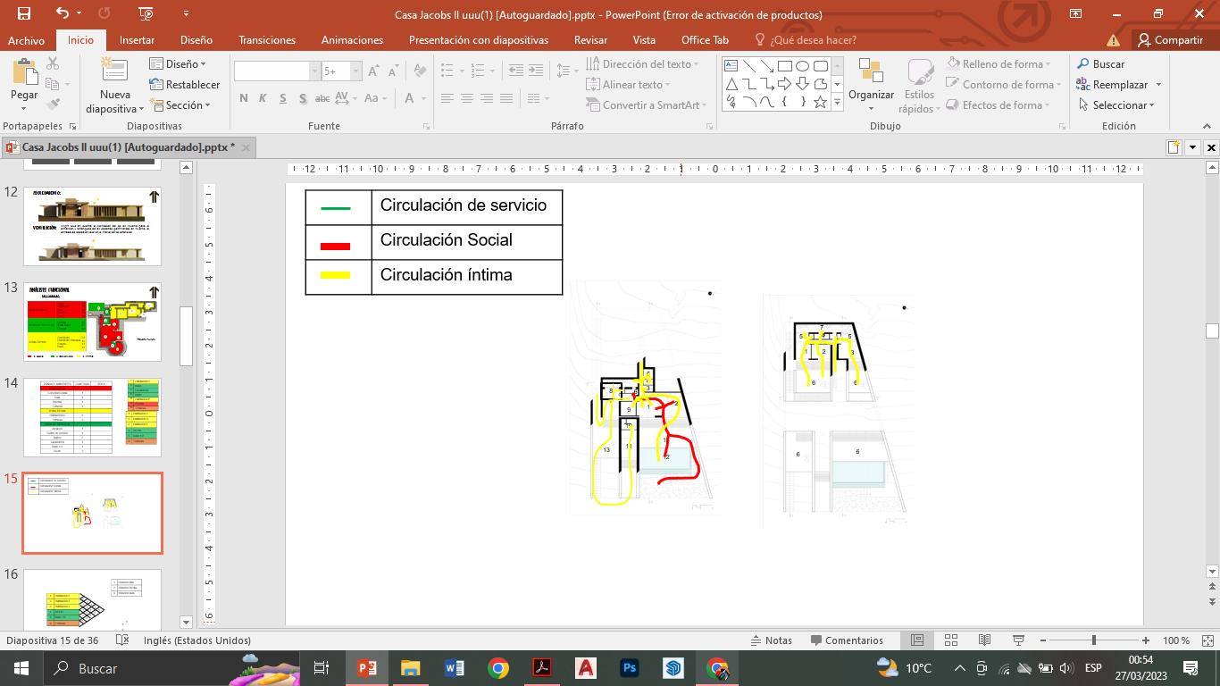Open the Sección dropdown
Image resolution: width=1220 pixels, height=686 pixels.
(180, 105)
